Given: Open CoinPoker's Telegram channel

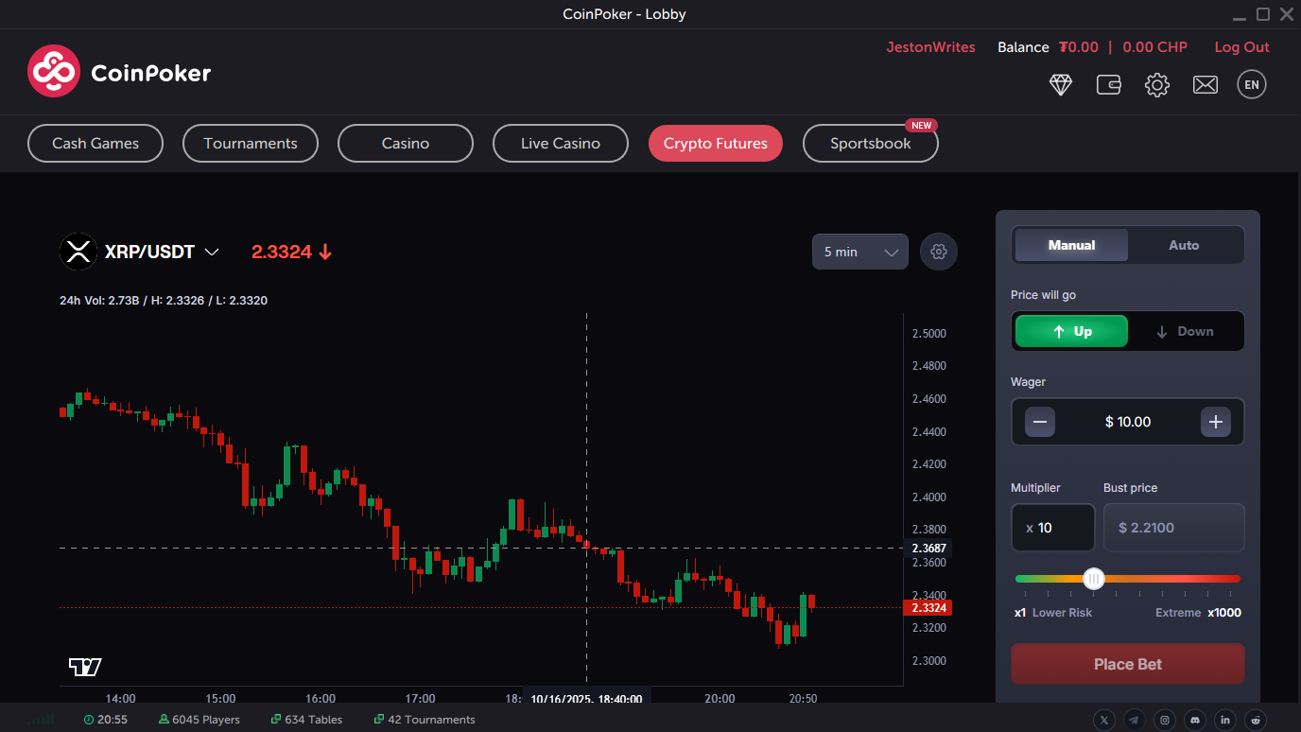Looking at the screenshot, I should coord(1135,719).
